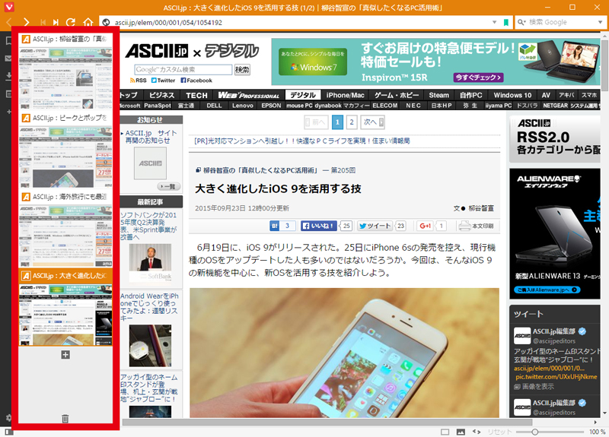Open settings gear in sidebar

click(x=8, y=417)
